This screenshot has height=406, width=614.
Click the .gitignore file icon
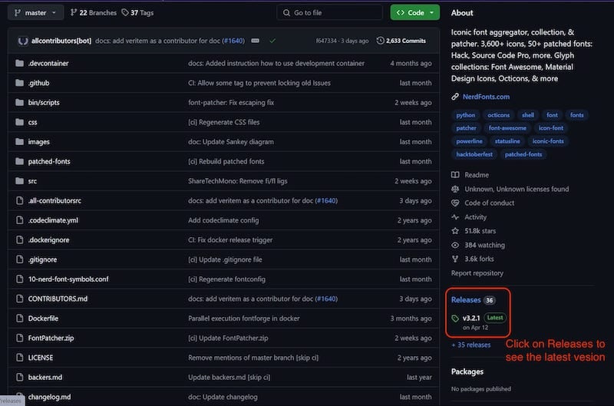tap(20, 259)
